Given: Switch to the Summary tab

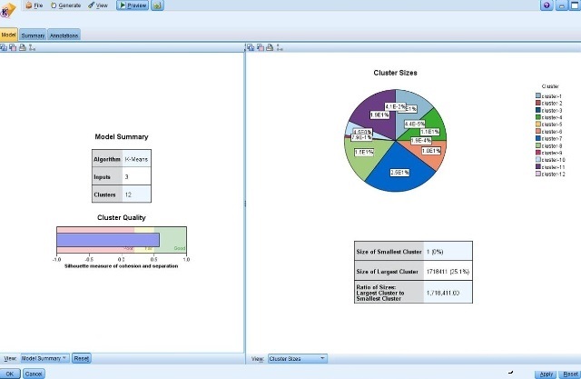Looking at the screenshot, I should pyautogui.click(x=33, y=35).
